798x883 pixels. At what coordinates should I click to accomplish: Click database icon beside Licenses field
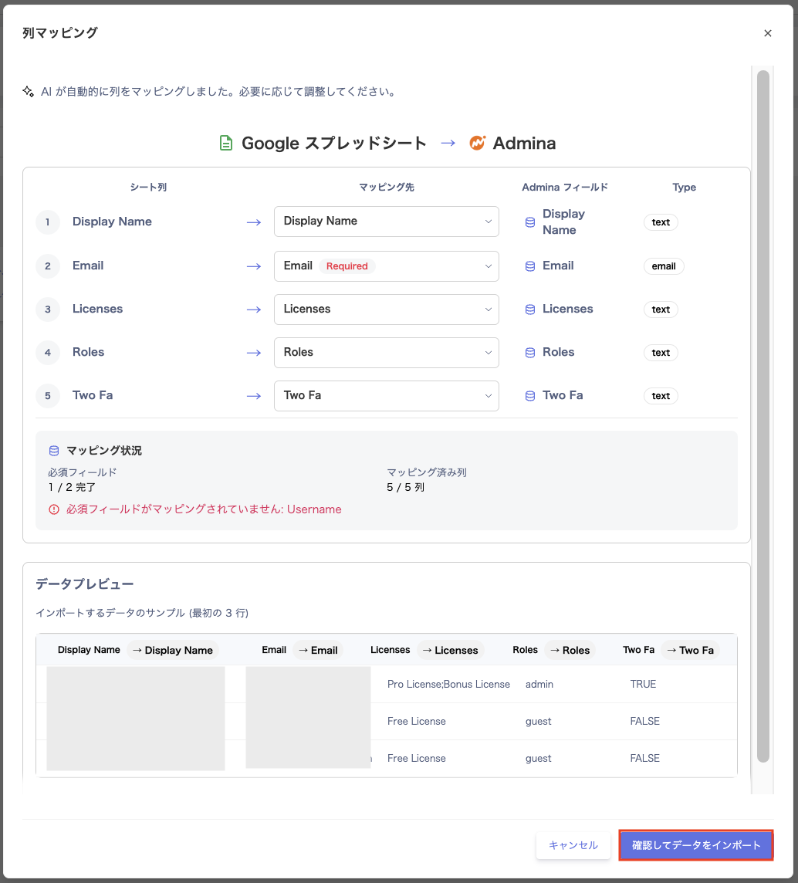[x=530, y=310]
